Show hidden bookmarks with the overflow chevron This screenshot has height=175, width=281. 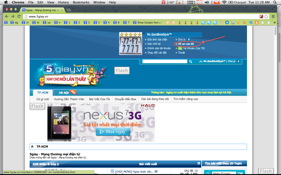coord(274,22)
